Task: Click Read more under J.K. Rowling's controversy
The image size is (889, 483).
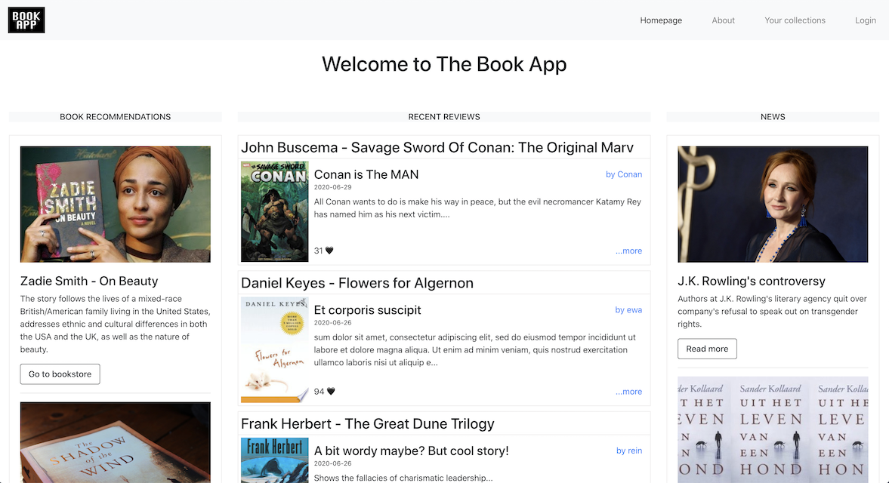Action: (x=707, y=349)
